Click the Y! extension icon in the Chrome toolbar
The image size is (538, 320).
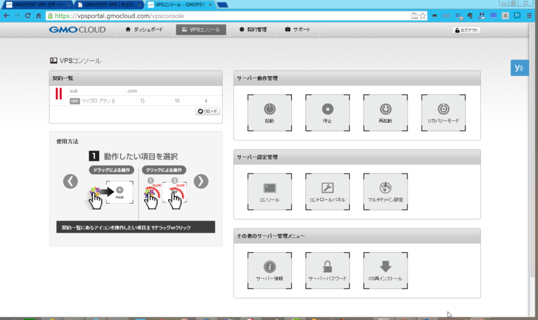tap(517, 15)
